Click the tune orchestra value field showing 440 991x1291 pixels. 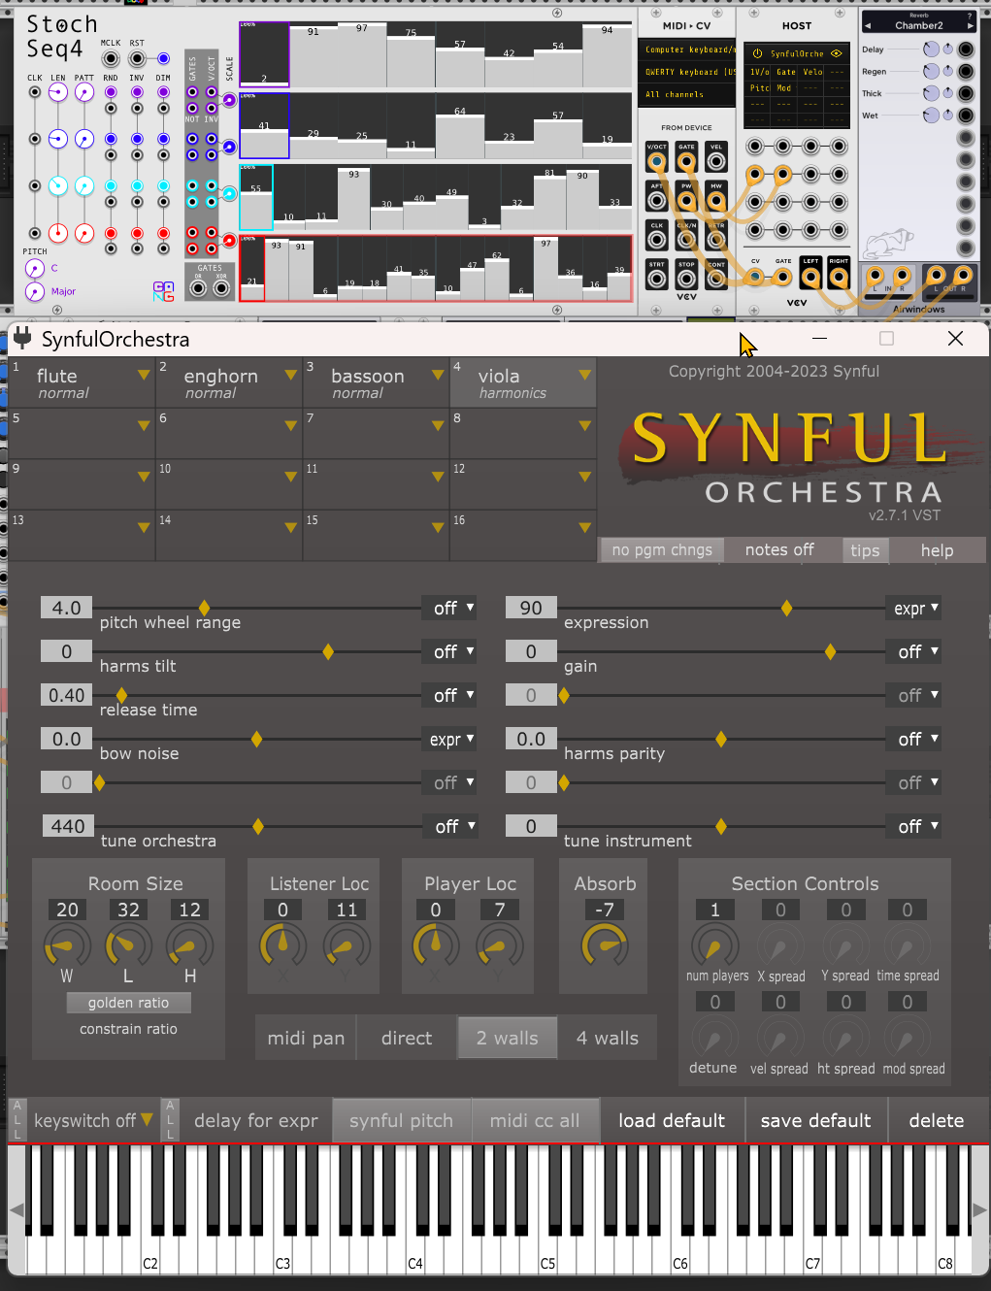68,826
